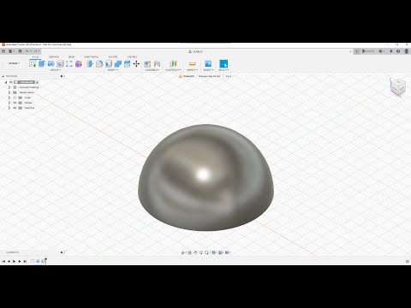Open the purple Create Form tool

click(79, 63)
